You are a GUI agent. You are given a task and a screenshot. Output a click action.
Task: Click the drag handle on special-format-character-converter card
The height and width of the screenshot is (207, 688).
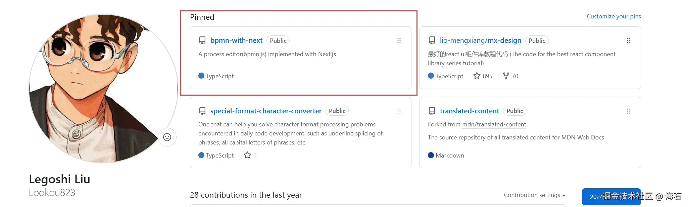coord(399,111)
